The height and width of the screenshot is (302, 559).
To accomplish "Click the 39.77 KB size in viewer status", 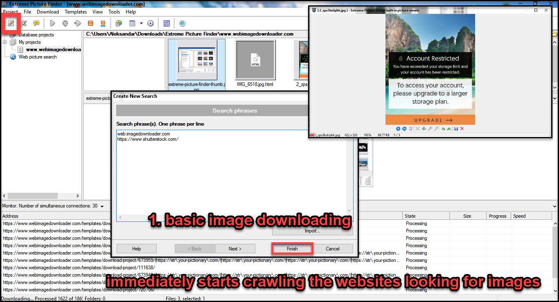I will (x=384, y=135).
